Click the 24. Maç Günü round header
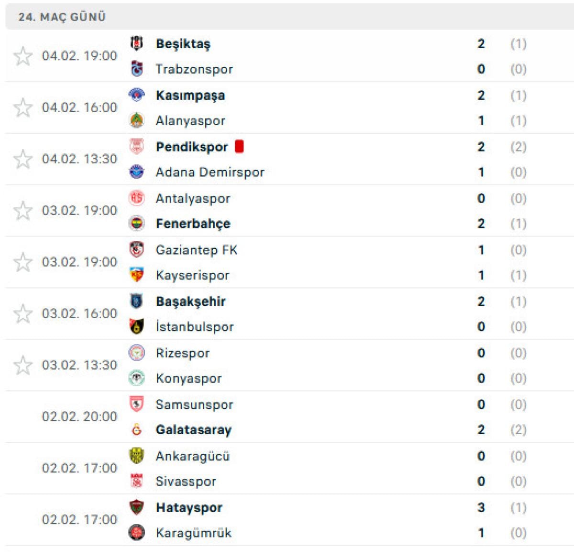574x557 pixels. (x=62, y=17)
